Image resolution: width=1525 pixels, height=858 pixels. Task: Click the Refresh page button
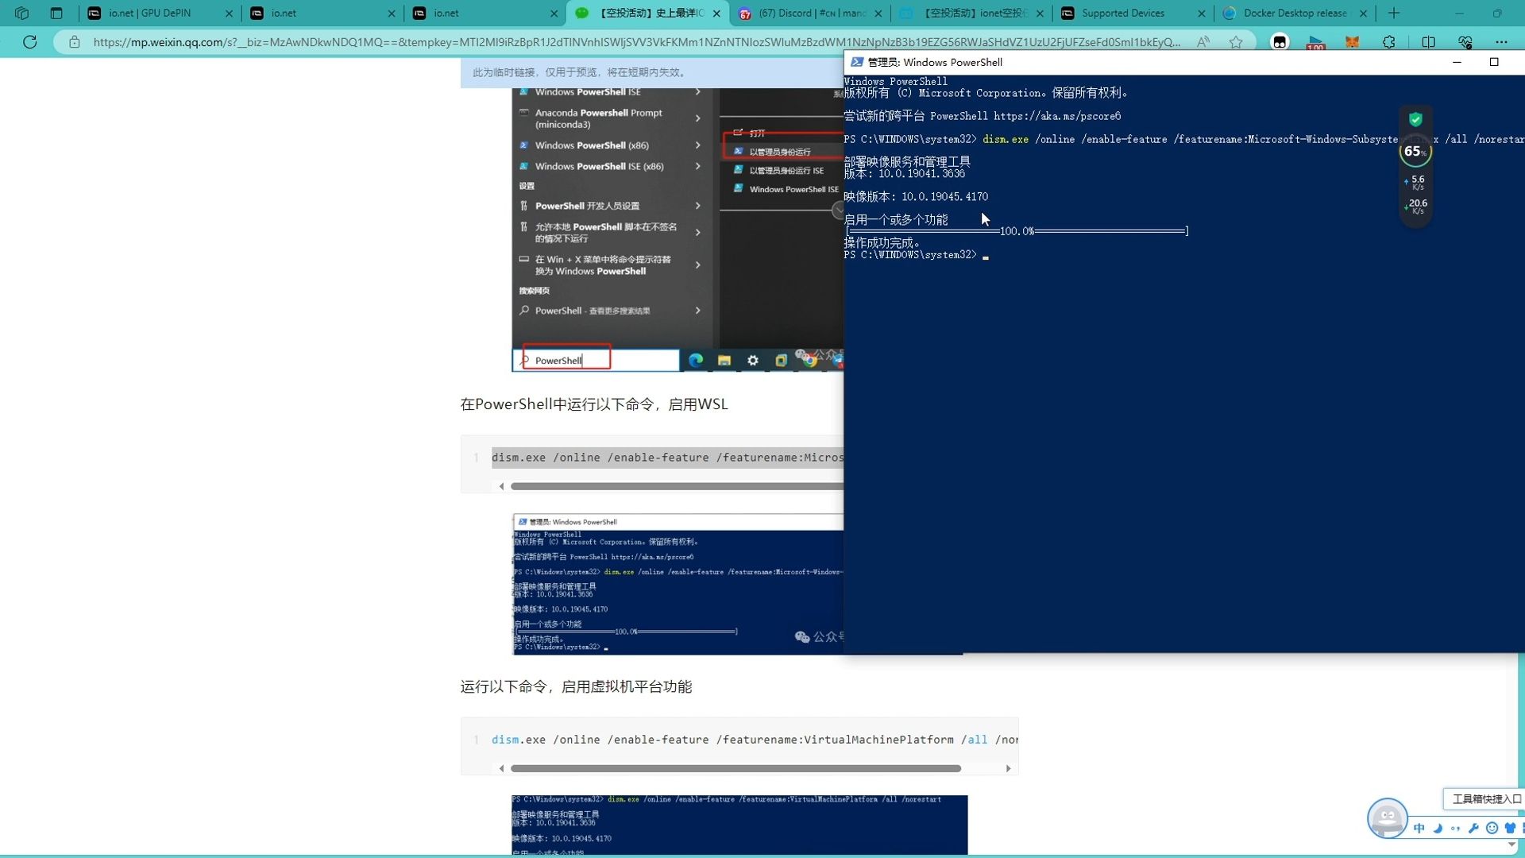pyautogui.click(x=30, y=42)
